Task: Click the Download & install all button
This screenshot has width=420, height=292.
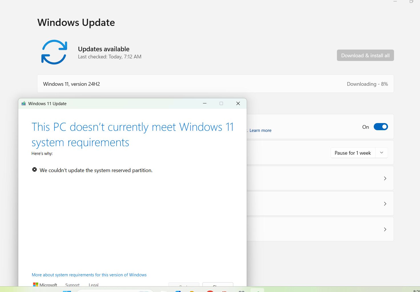Action: tap(365, 55)
